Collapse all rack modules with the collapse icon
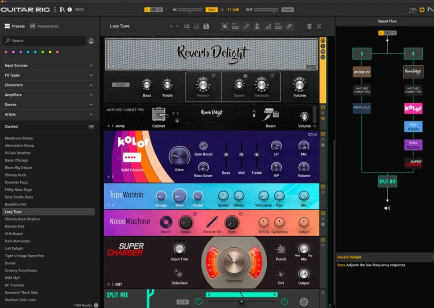This screenshot has height=308, width=434. [319, 26]
